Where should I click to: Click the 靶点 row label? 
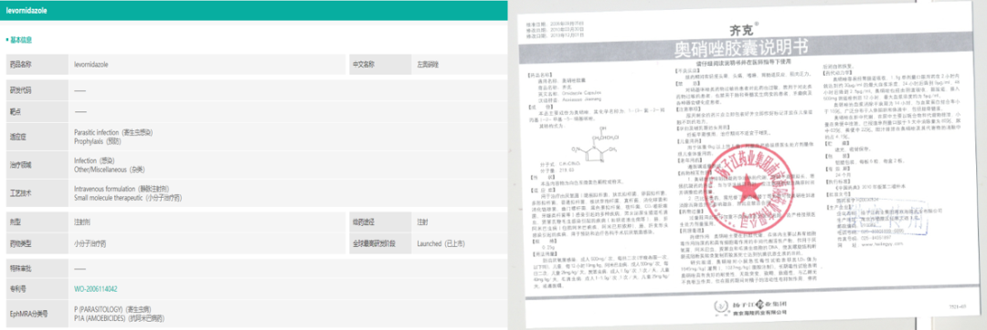tap(37, 112)
